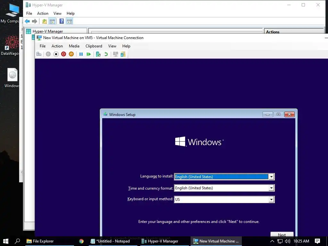Click taskbar search magnifier

tap(17, 241)
